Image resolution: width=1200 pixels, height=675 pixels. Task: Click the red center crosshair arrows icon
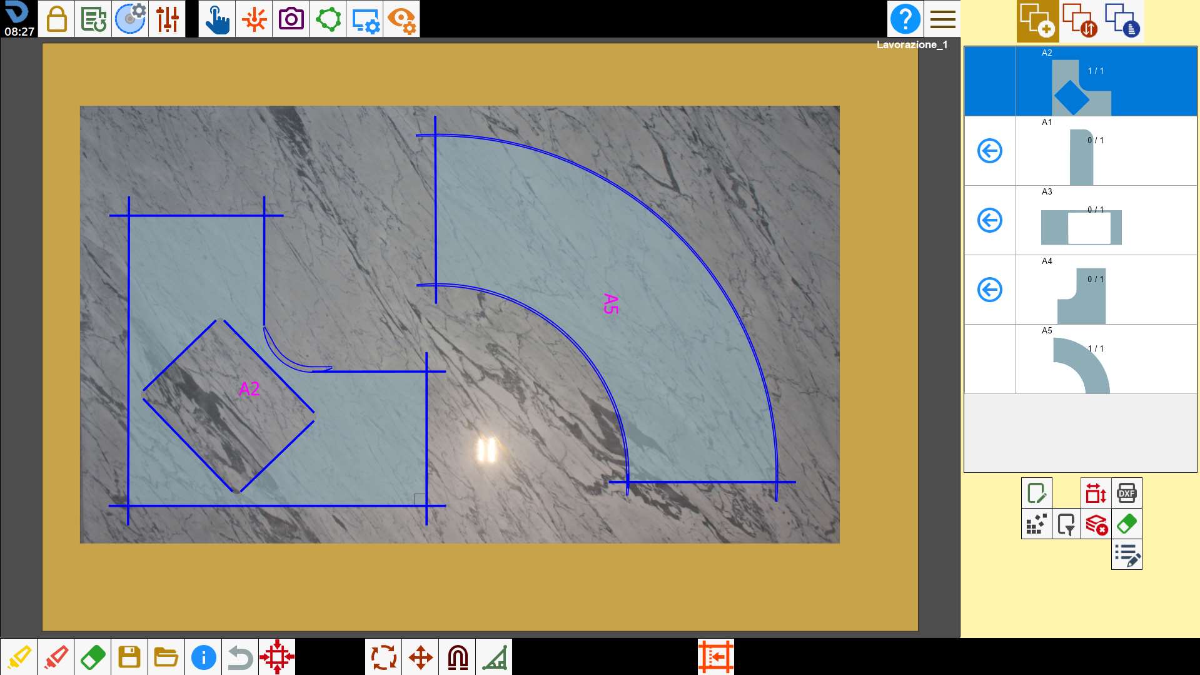(x=277, y=657)
